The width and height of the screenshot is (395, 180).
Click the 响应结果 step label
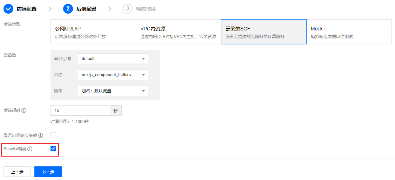tap(146, 9)
